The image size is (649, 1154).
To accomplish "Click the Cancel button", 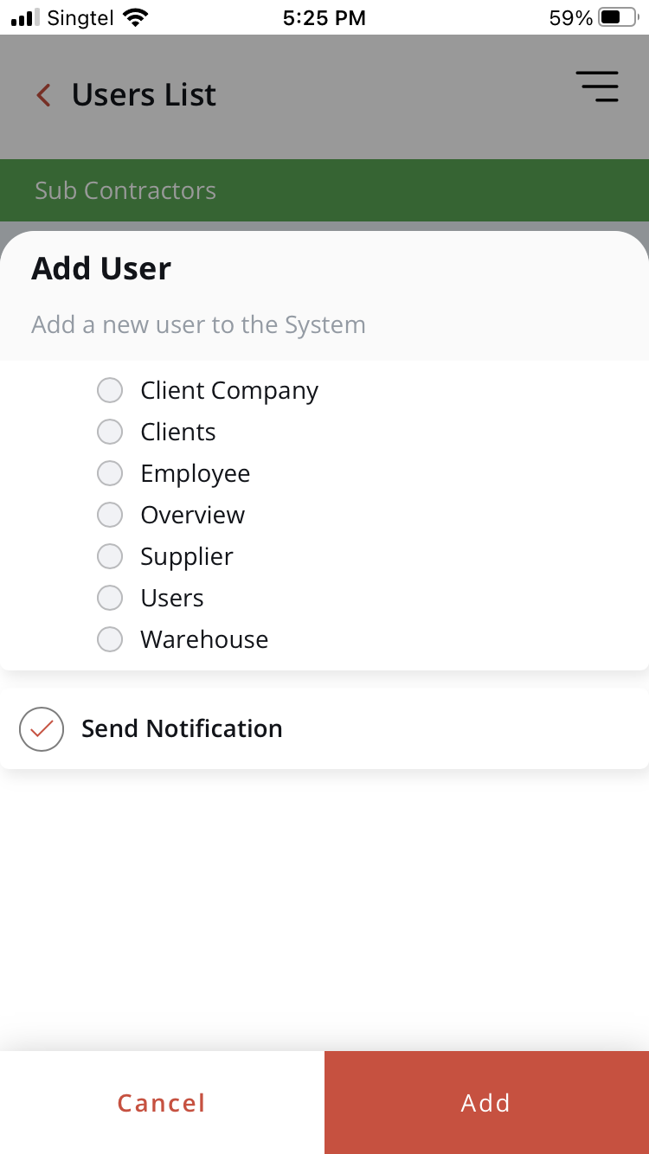I will point(162,1103).
